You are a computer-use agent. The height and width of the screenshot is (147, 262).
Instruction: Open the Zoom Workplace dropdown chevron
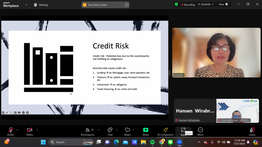(x=26, y=5)
